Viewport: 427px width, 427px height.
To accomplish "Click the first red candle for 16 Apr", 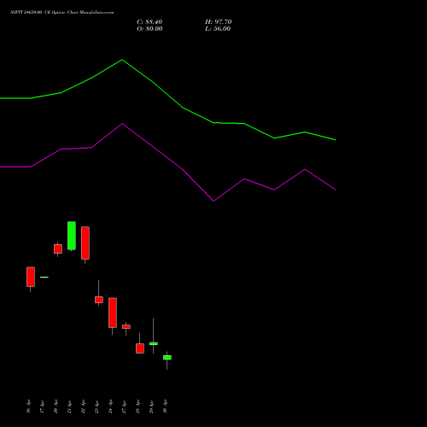I will point(31,277).
